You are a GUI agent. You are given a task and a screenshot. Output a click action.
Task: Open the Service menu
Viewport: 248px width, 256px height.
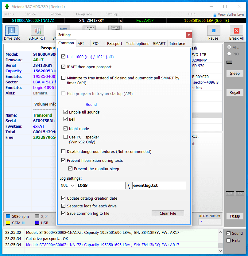coord(30,14)
